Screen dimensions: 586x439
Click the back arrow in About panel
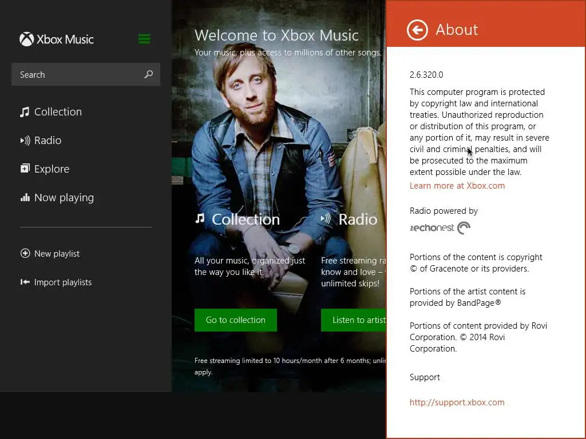point(417,30)
